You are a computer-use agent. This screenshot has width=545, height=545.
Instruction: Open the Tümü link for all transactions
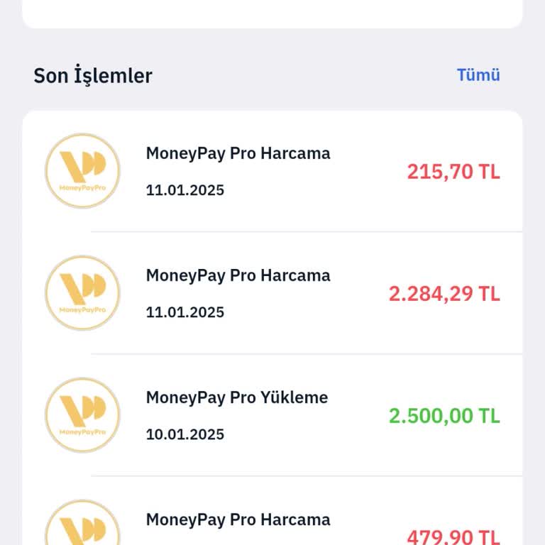pyautogui.click(x=478, y=75)
